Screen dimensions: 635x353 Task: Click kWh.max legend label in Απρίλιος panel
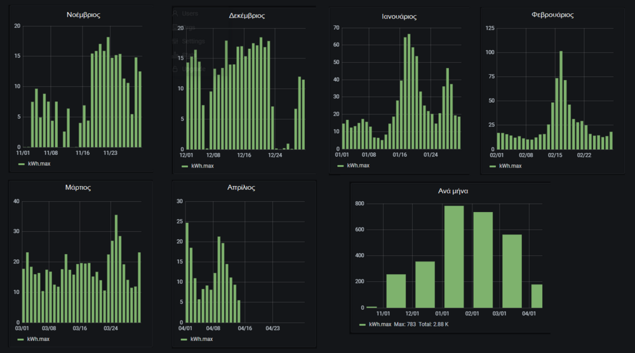point(203,340)
